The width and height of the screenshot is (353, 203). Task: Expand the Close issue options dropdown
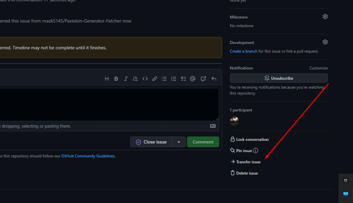tap(179, 142)
